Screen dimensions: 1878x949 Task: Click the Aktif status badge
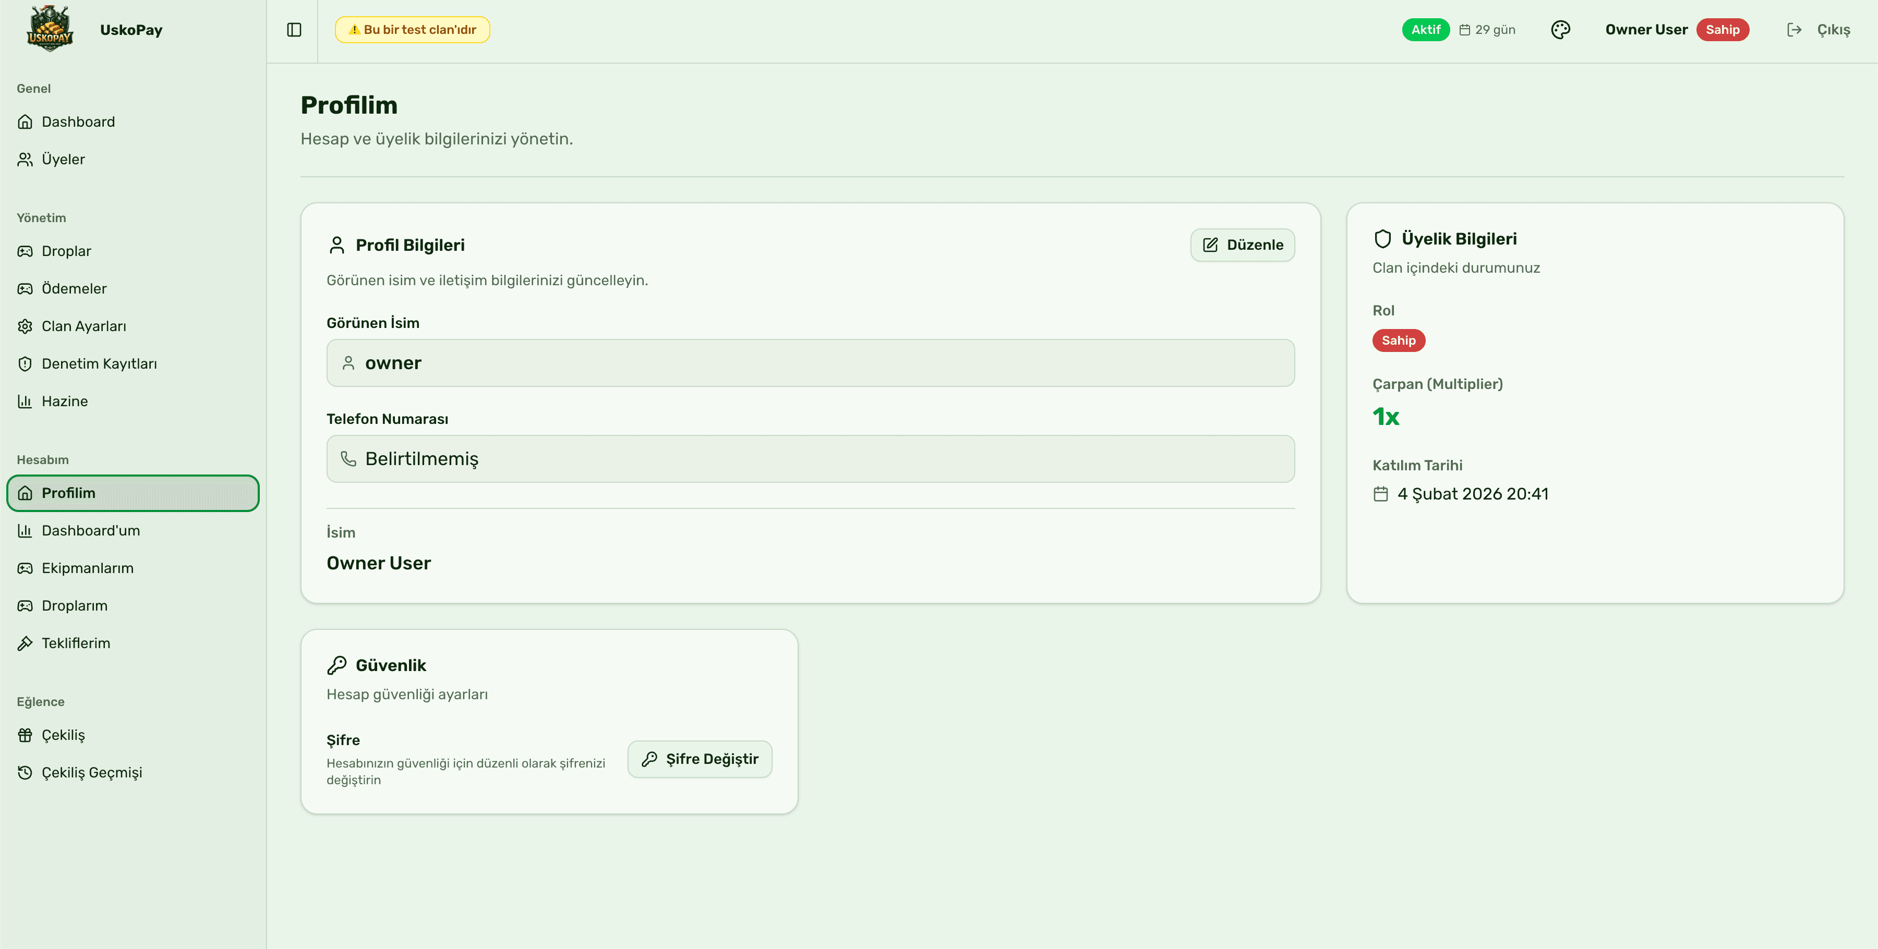coord(1426,29)
